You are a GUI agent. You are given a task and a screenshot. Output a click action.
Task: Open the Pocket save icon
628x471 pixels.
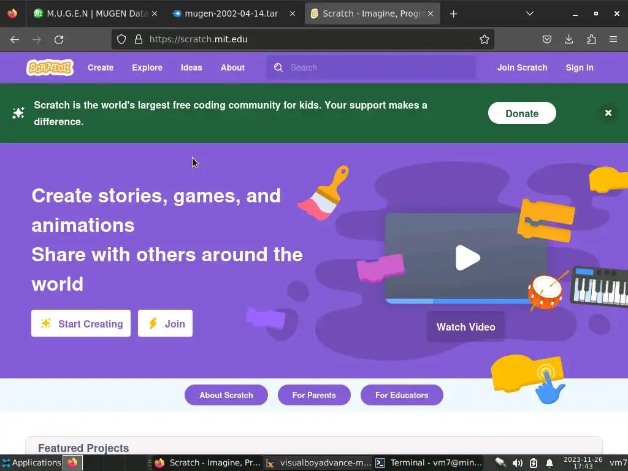coord(546,39)
